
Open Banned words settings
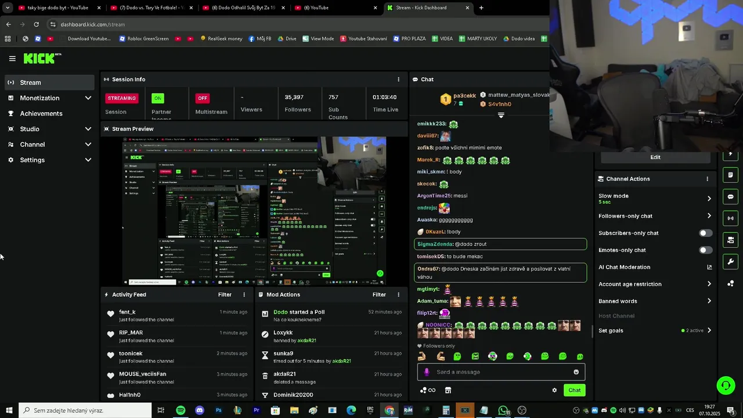(x=655, y=301)
